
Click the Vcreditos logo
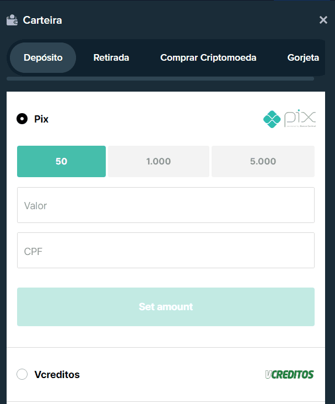click(289, 374)
